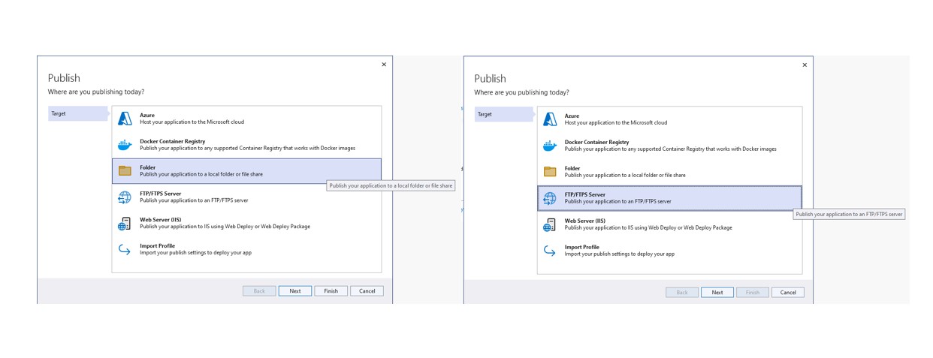Cancel the right Publish dialog
This screenshot has width=933, height=358.
788,293
